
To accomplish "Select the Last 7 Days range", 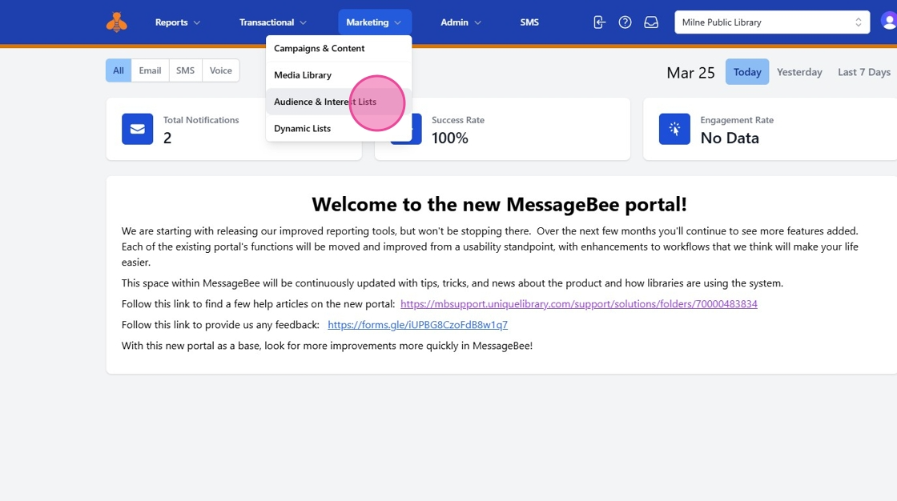I will click(x=864, y=72).
